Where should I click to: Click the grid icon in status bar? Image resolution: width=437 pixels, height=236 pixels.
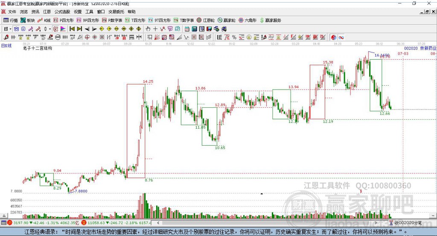point(3,223)
